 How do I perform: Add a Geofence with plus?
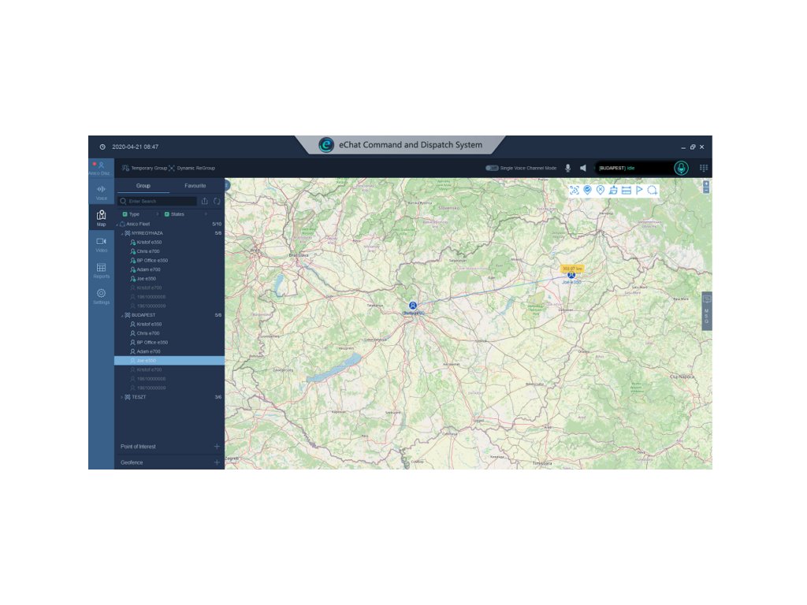217,462
